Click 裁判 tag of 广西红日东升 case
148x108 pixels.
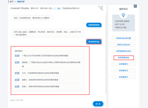click(17, 56)
